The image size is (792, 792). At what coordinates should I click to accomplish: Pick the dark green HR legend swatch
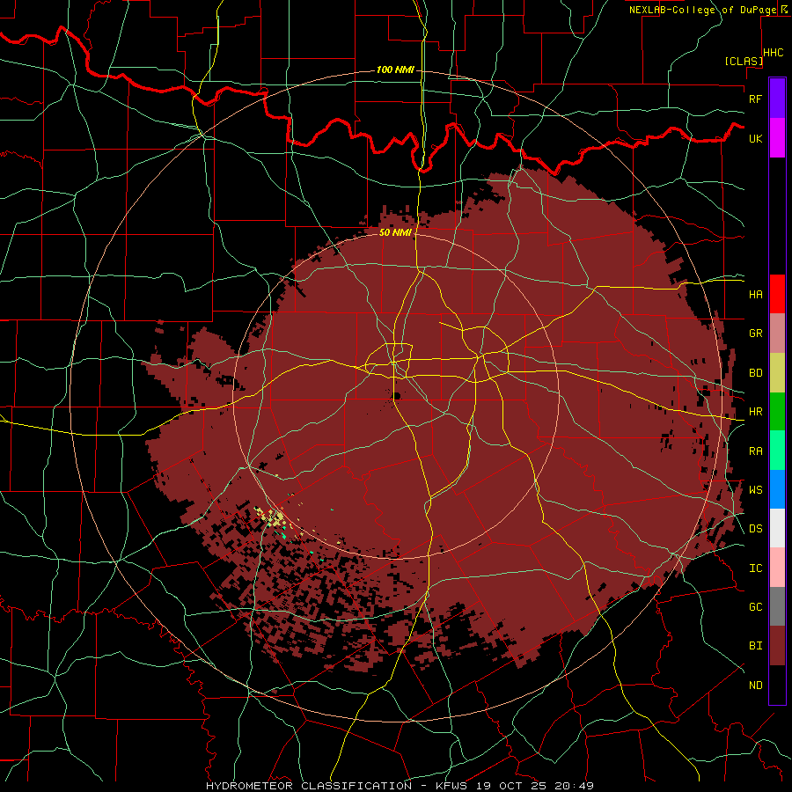[777, 411]
